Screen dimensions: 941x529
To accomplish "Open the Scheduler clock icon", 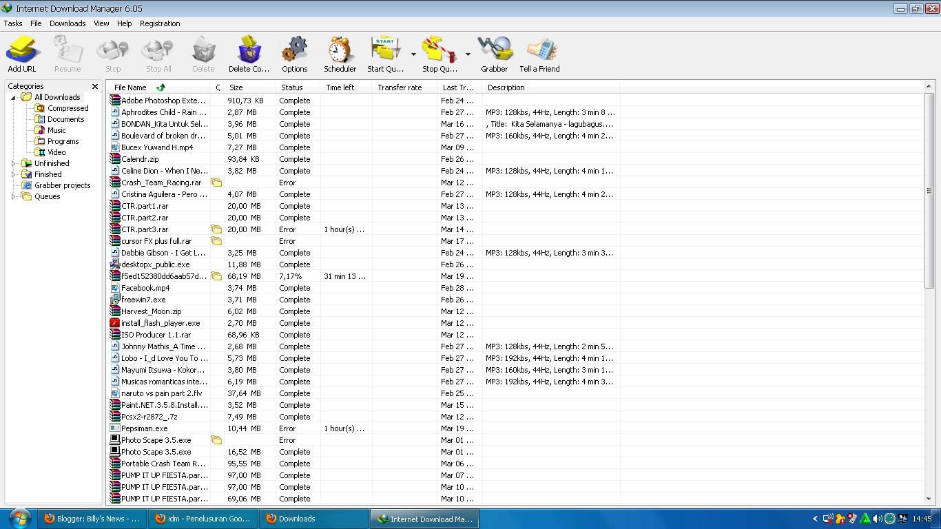I will (340, 50).
